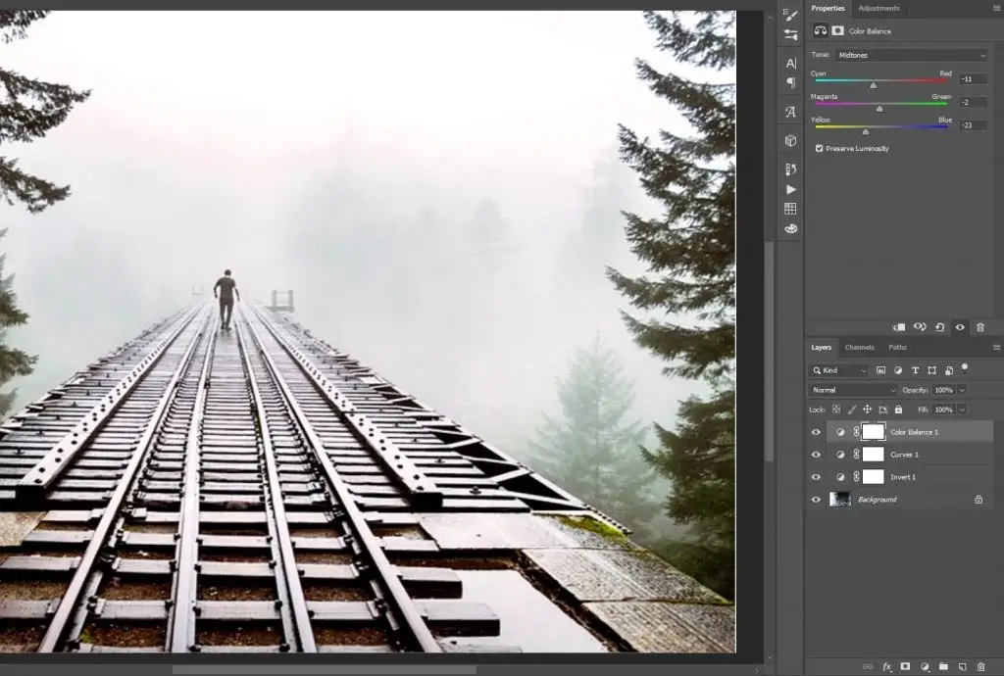Hide the Color Balance 1 layer
The width and height of the screenshot is (1004, 676).
(x=816, y=432)
